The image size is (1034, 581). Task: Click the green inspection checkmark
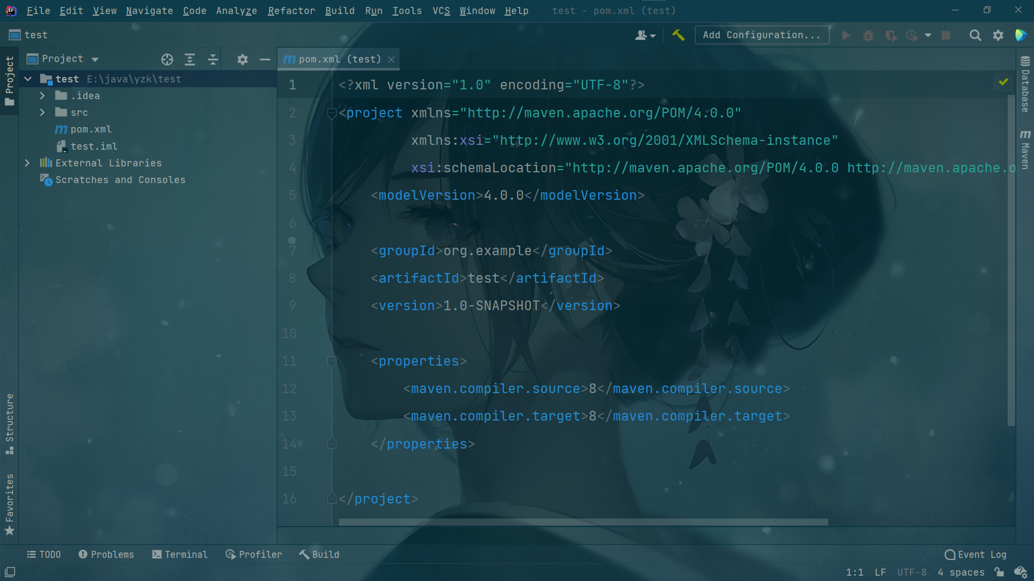(1003, 82)
